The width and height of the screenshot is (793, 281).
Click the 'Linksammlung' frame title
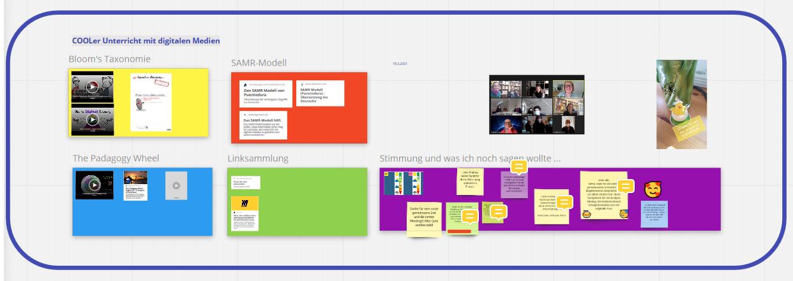point(258,158)
